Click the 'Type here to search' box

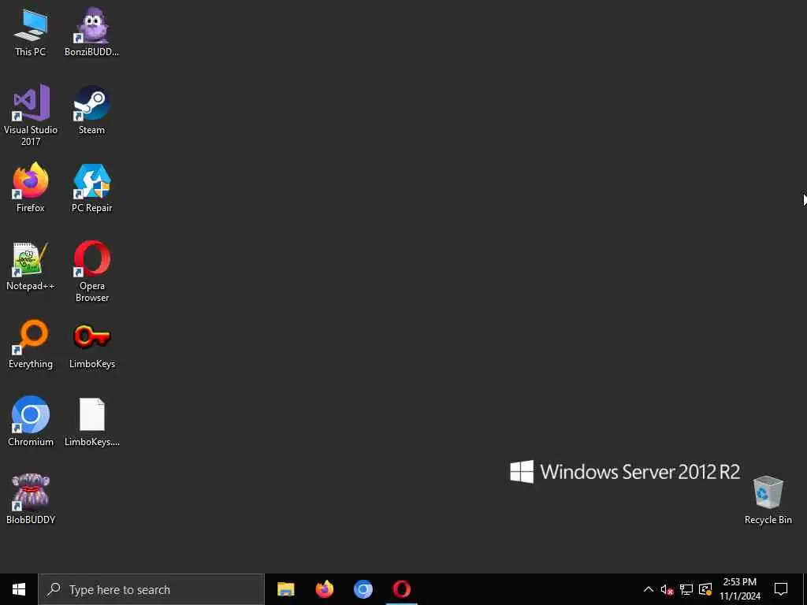pyautogui.click(x=151, y=589)
